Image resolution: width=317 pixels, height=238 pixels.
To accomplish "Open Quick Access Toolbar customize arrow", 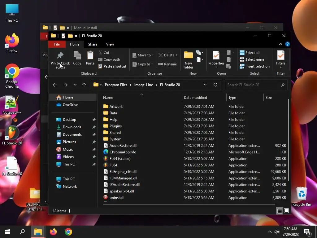I will click(76, 36).
